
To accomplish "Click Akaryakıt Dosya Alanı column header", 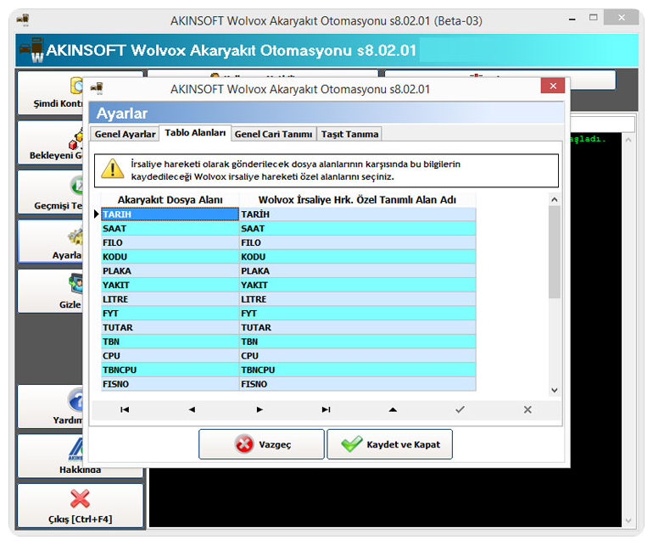I will 170,200.
